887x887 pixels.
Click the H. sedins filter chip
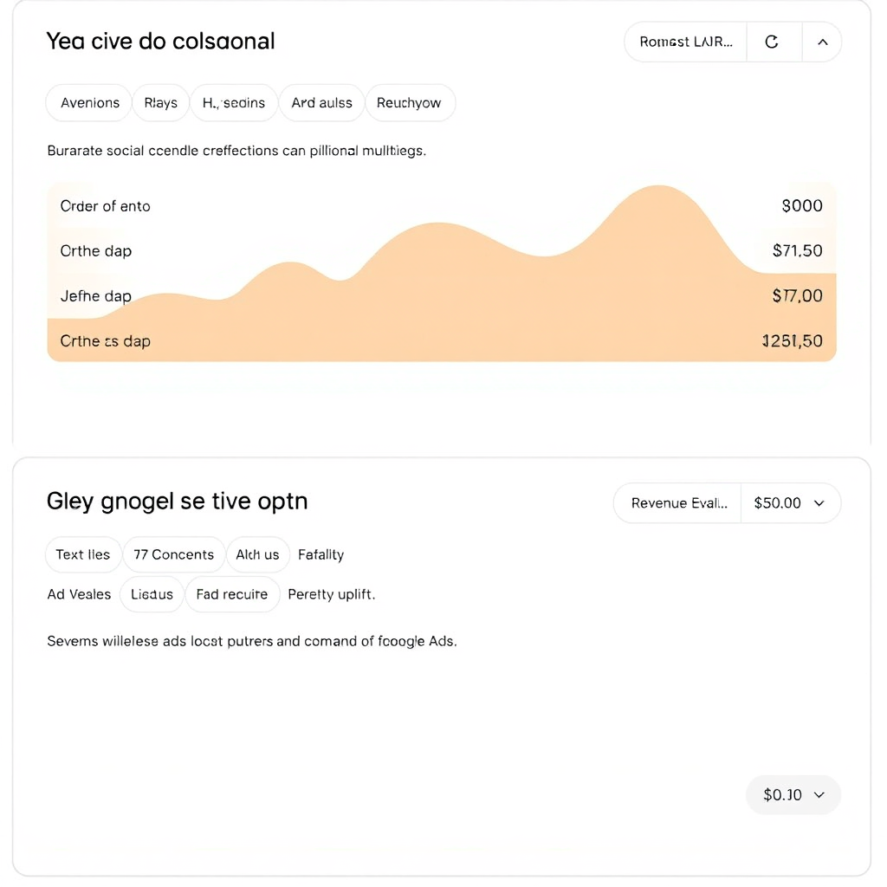[x=234, y=102]
